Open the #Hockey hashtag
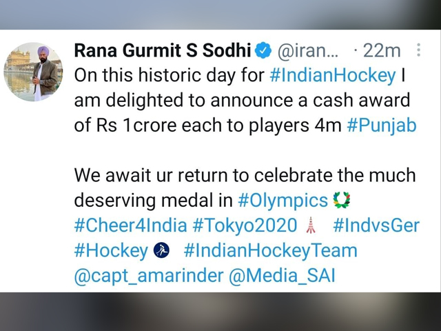441x331 pixels. pyautogui.click(x=110, y=250)
